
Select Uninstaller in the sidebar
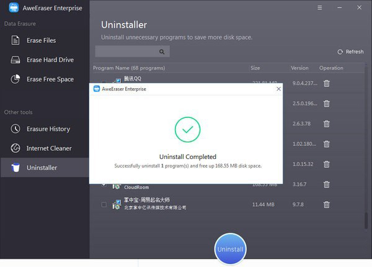pyautogui.click(x=45, y=168)
